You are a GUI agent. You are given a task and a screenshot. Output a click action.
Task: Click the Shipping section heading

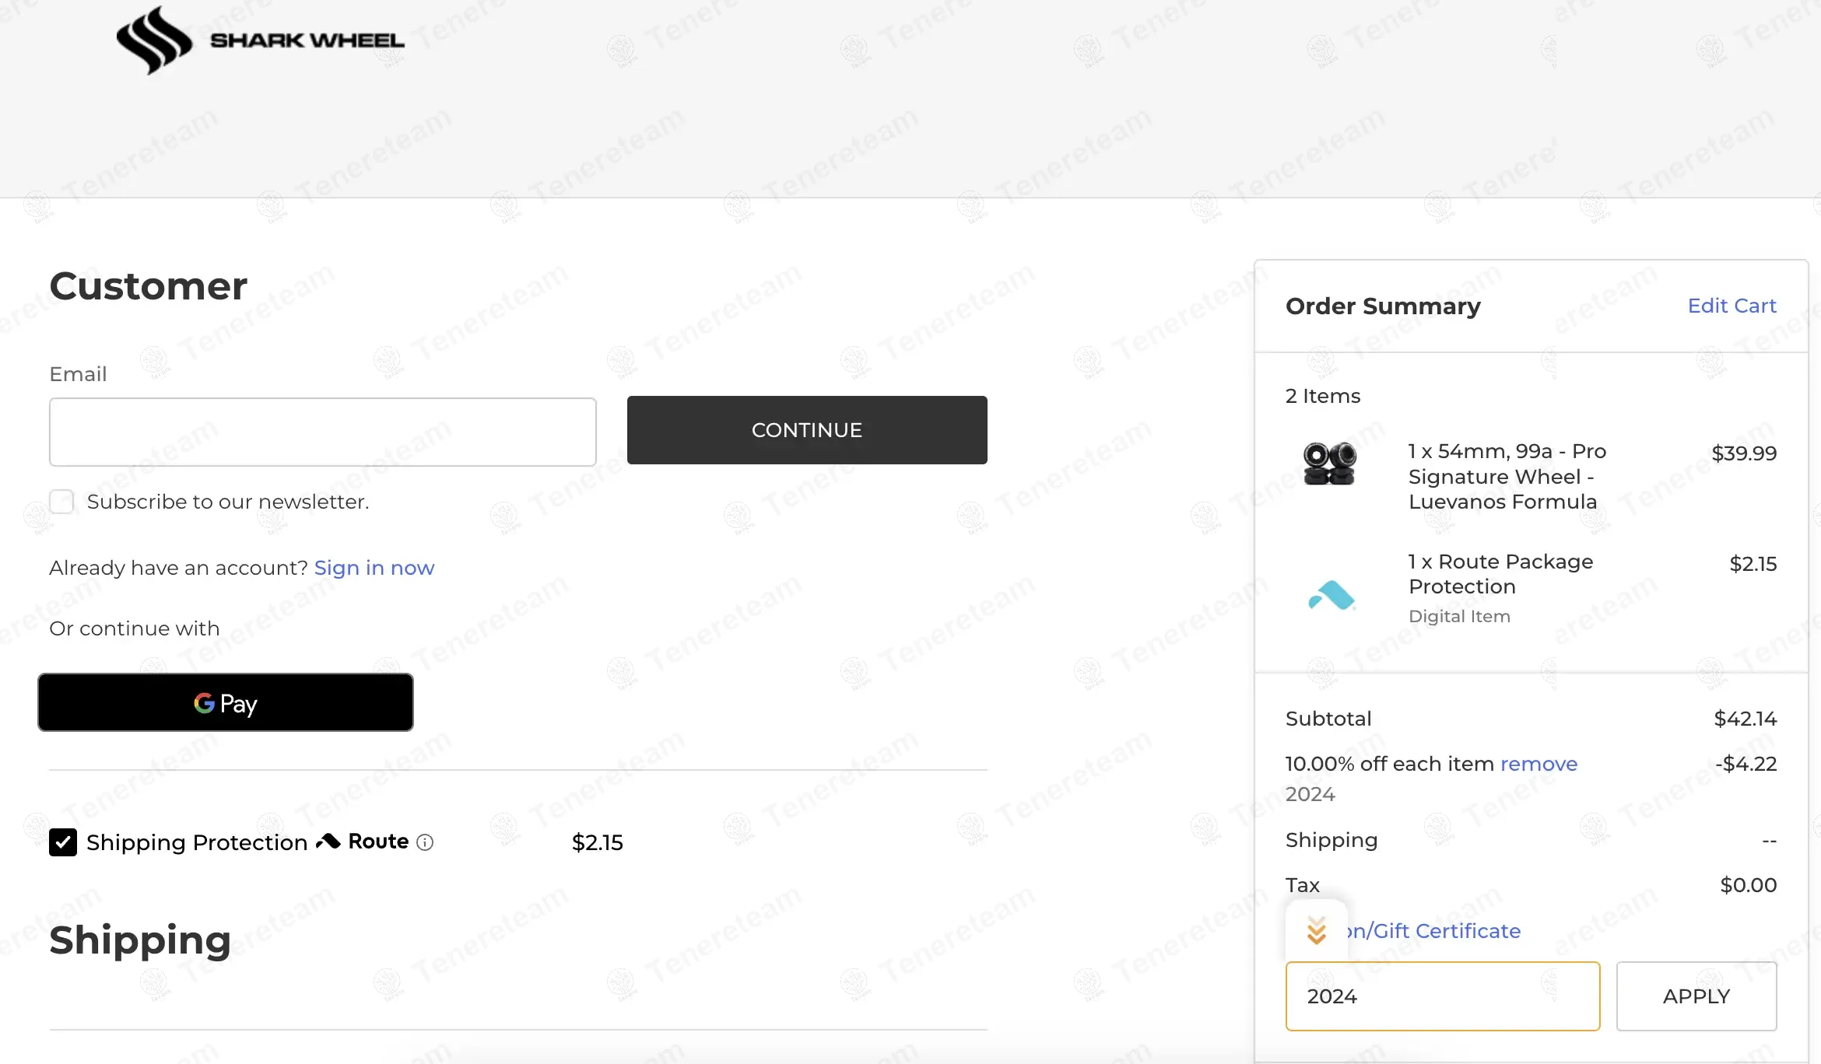(x=140, y=940)
